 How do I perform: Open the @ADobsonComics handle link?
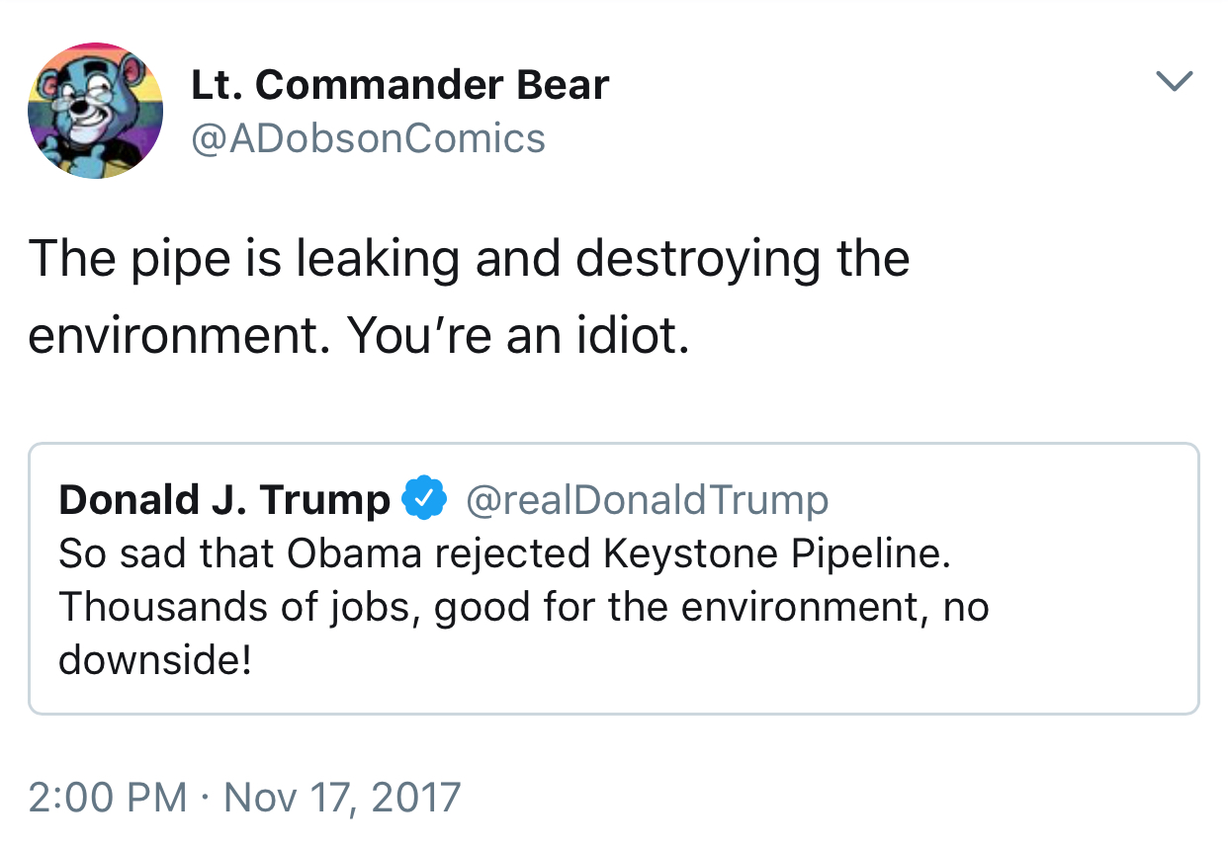tap(367, 138)
